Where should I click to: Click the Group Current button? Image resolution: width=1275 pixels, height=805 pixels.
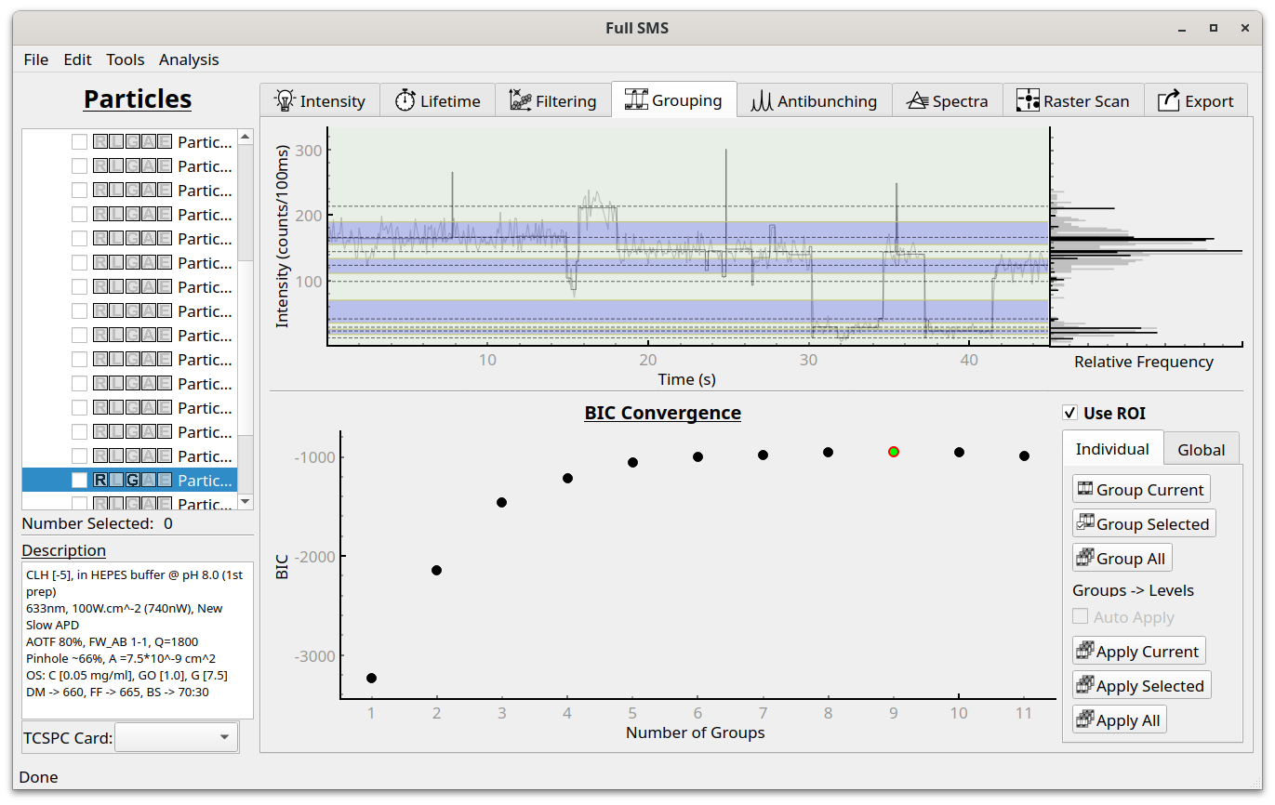coord(1139,490)
